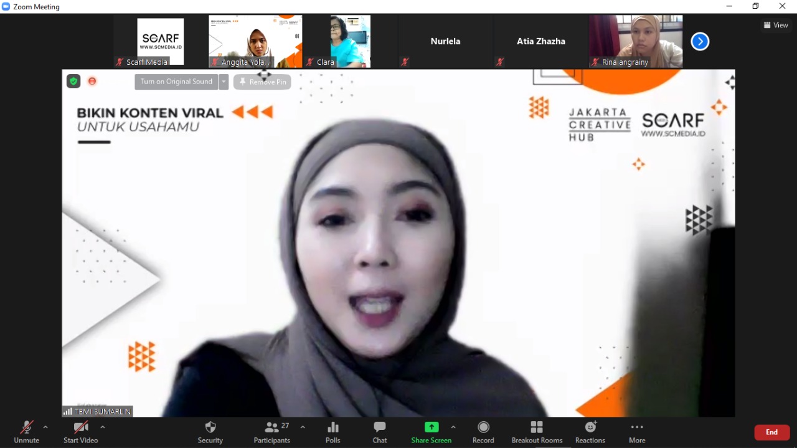Click the Remove Pin button

pos(262,82)
